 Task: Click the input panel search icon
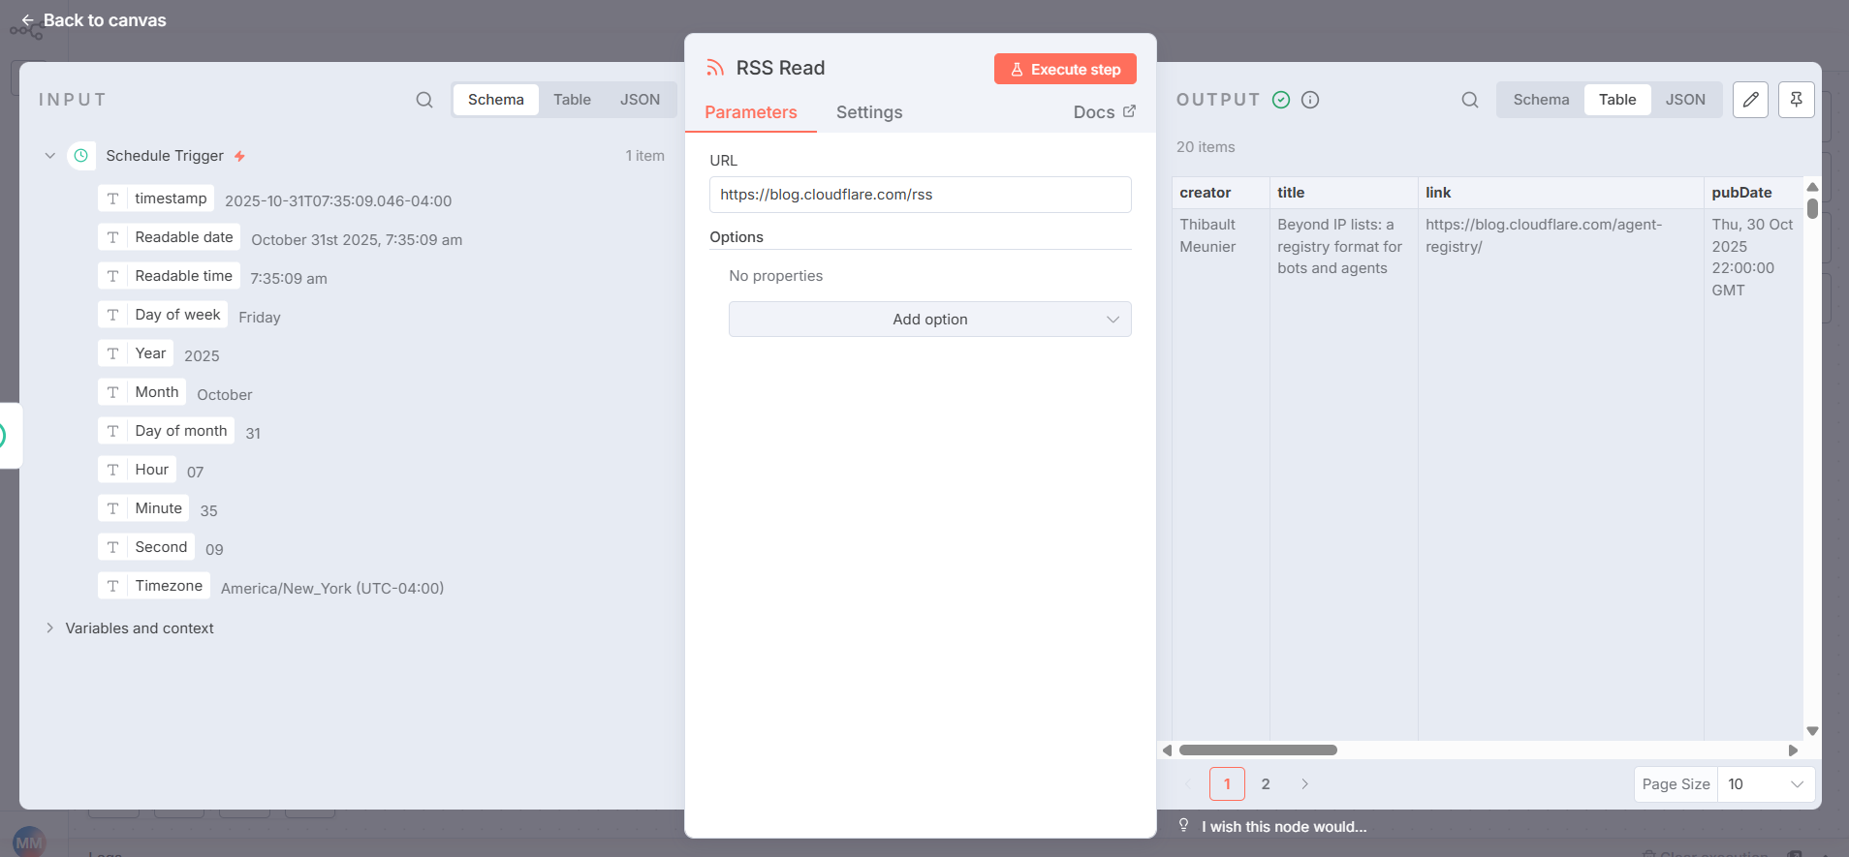[x=424, y=100]
